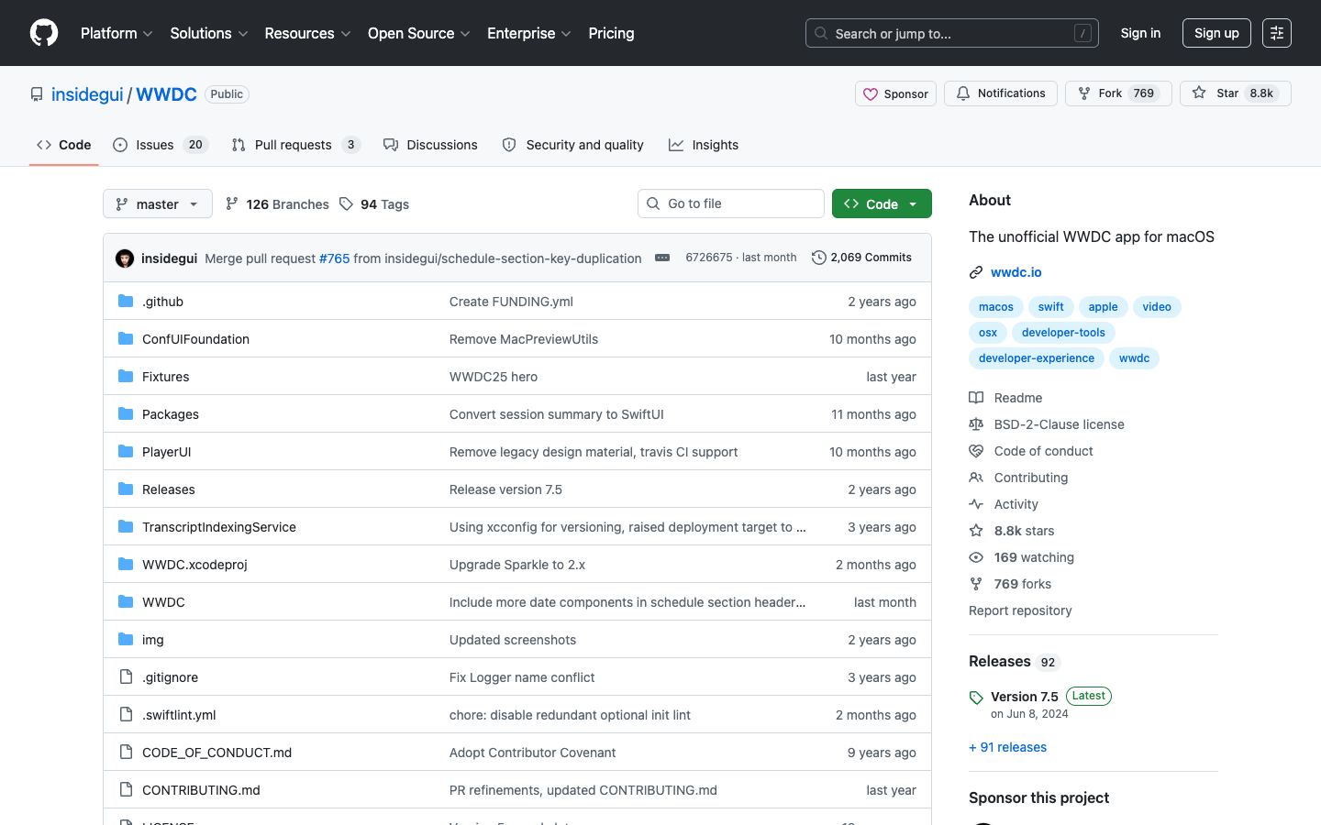Open the ConfUIFoundation folder

coord(195,339)
